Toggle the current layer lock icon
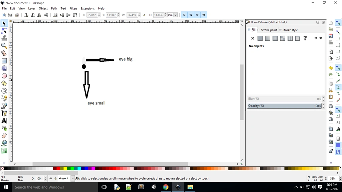Image resolution: width=342 pixels, height=192 pixels. (55, 178)
